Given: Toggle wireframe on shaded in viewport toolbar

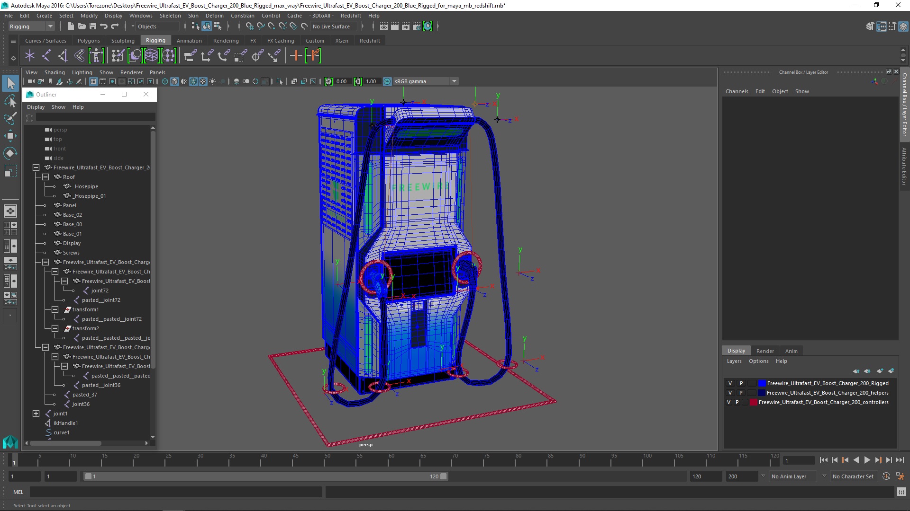Looking at the screenshot, I should (193, 81).
